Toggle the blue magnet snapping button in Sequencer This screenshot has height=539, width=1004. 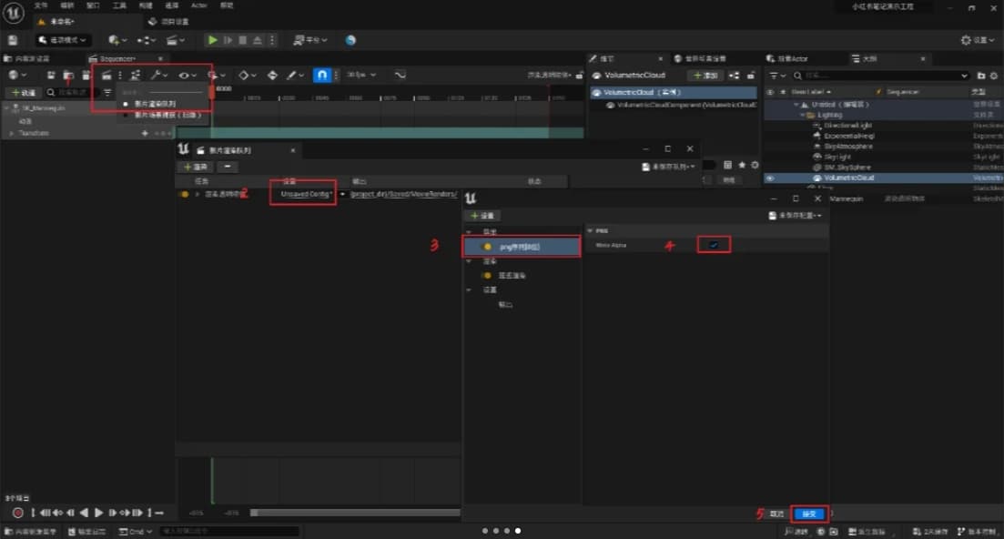point(321,75)
